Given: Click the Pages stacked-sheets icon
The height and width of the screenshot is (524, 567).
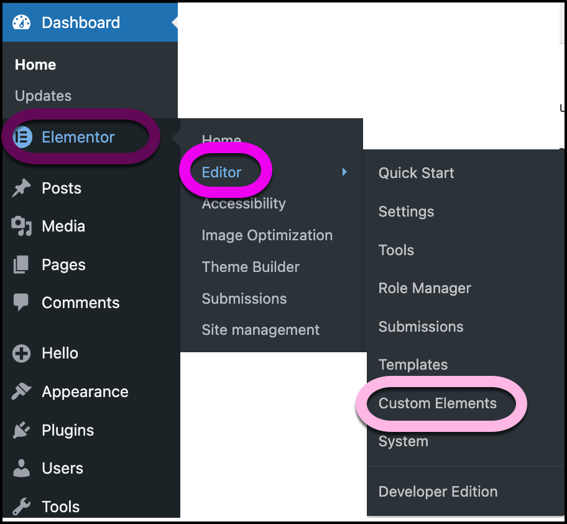Looking at the screenshot, I should coord(22,264).
